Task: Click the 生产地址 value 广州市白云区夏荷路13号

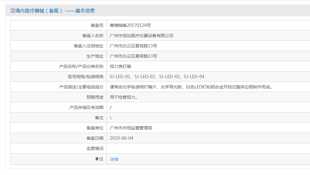Action: click(x=133, y=56)
